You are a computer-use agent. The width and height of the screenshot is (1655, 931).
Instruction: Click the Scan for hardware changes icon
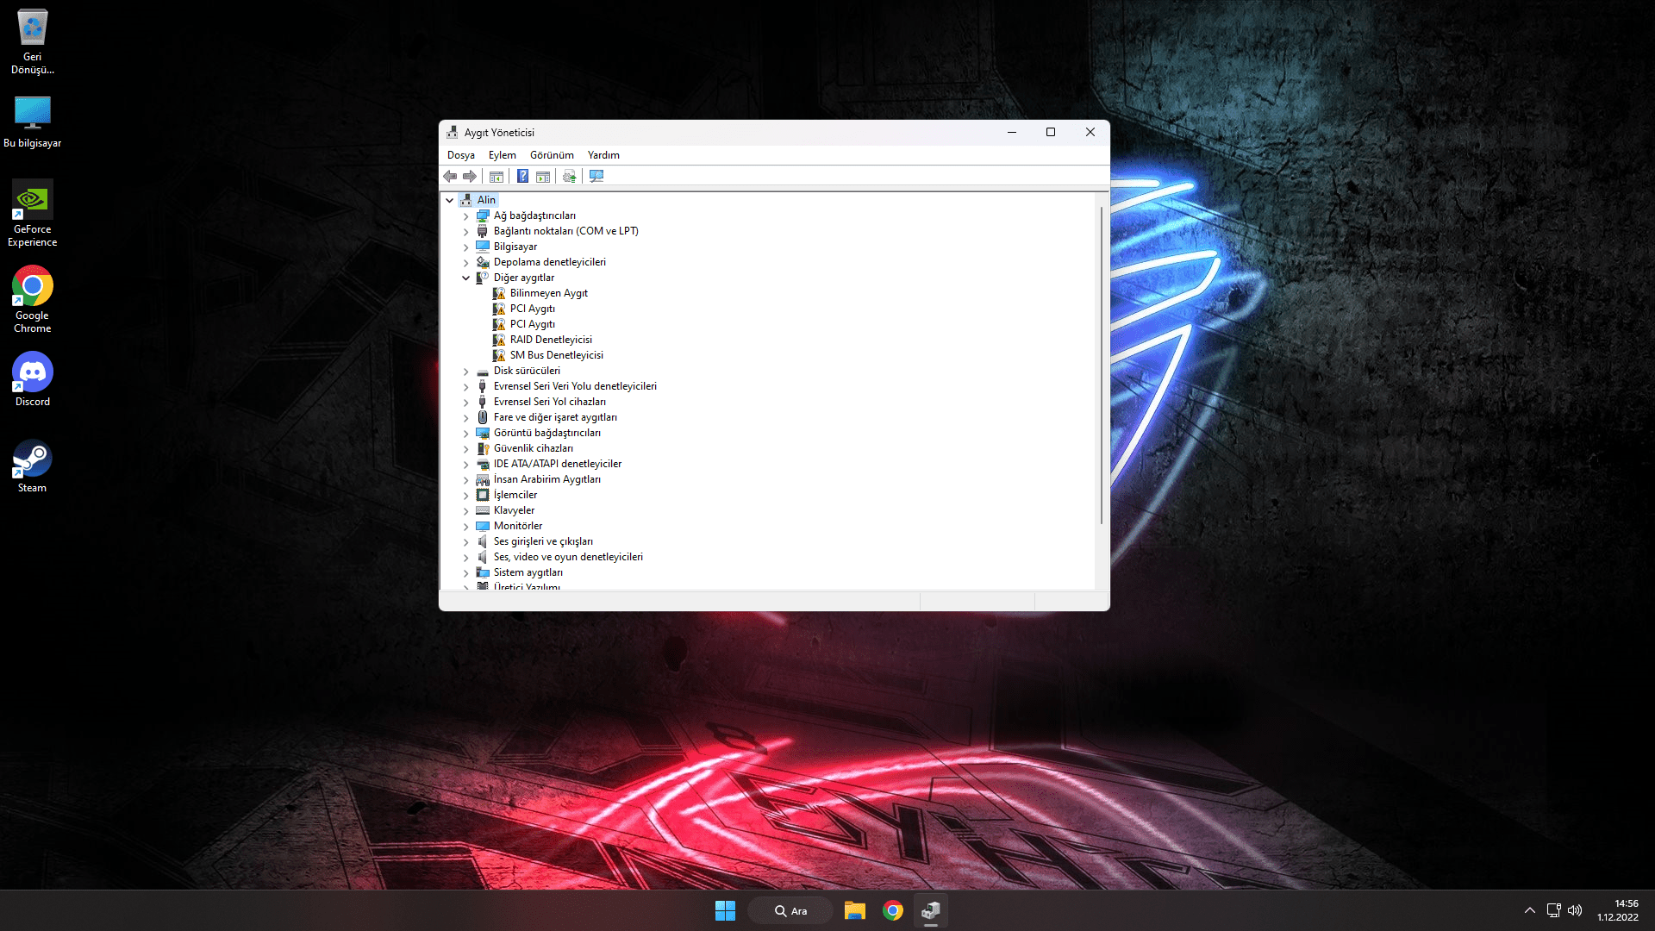point(596,176)
